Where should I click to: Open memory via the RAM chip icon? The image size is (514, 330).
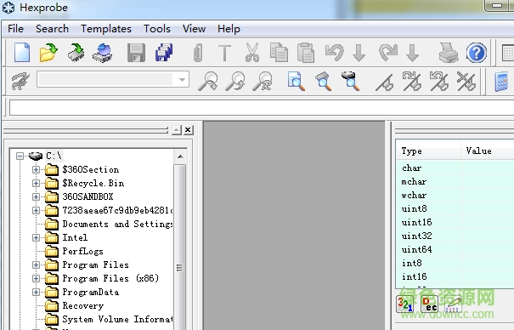(76, 53)
